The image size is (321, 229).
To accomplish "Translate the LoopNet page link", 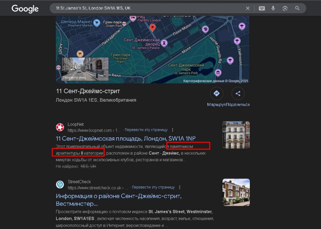I will (146, 130).
